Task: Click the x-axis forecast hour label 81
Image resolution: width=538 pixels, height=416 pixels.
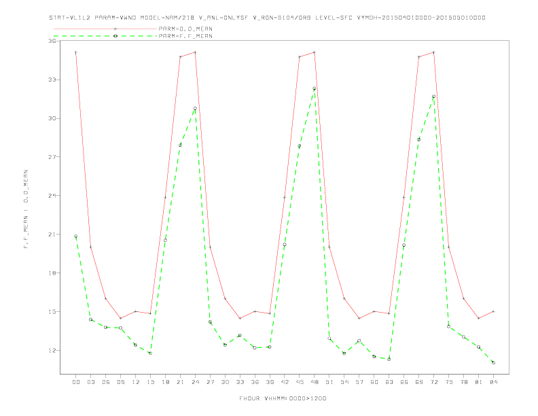Action: [479, 382]
